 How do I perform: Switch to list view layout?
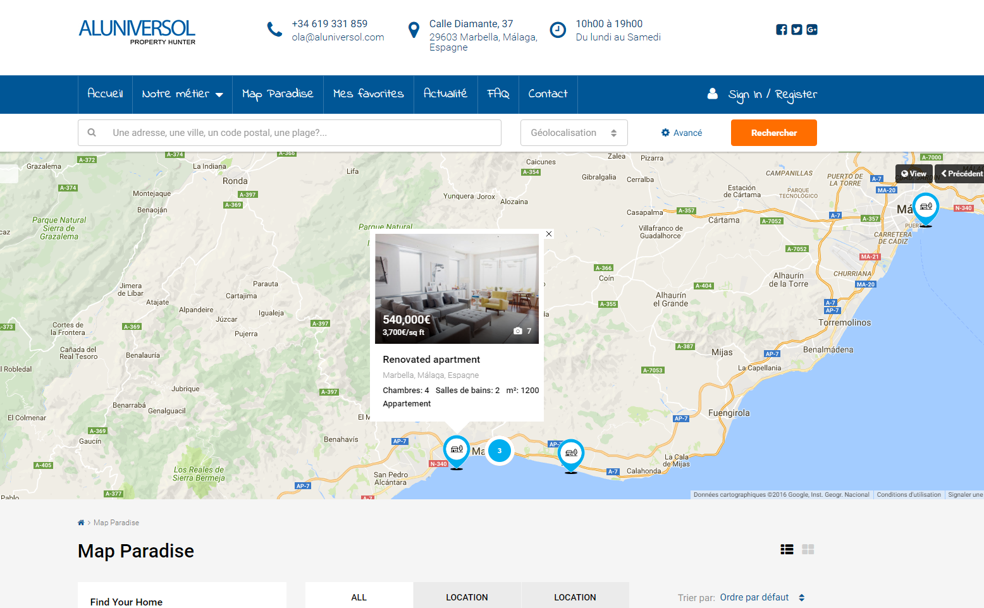tap(787, 549)
